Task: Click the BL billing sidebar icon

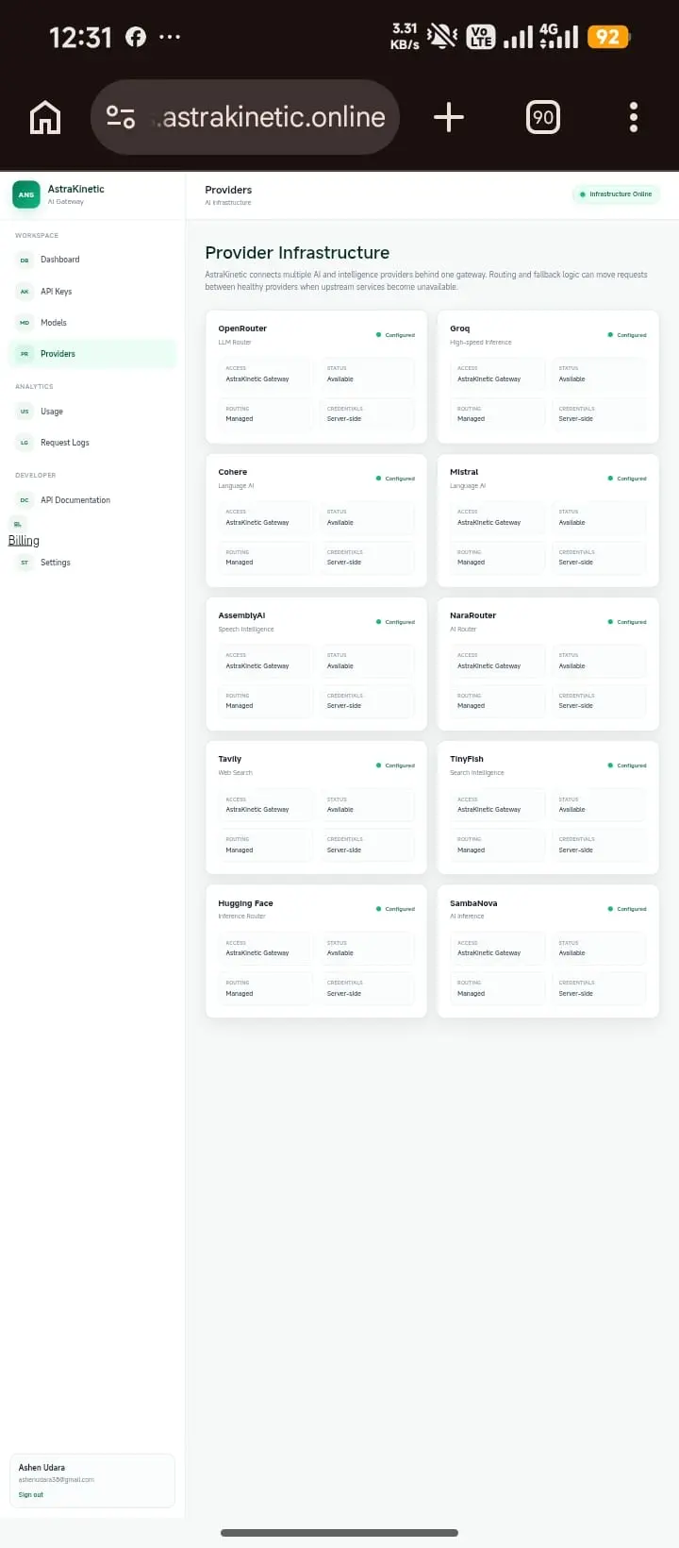Action: [x=17, y=524]
